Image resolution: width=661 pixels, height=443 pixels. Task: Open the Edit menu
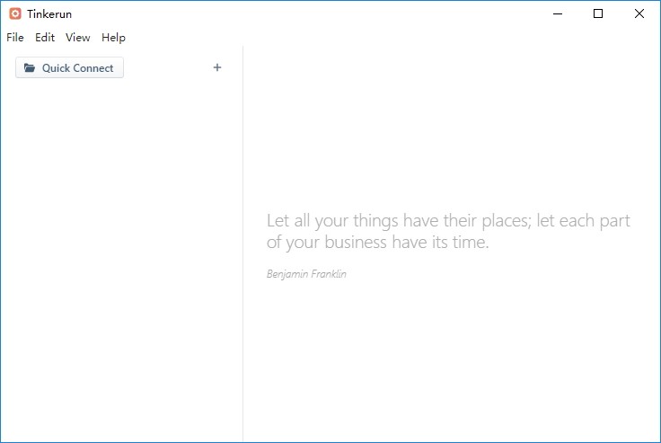coord(45,38)
